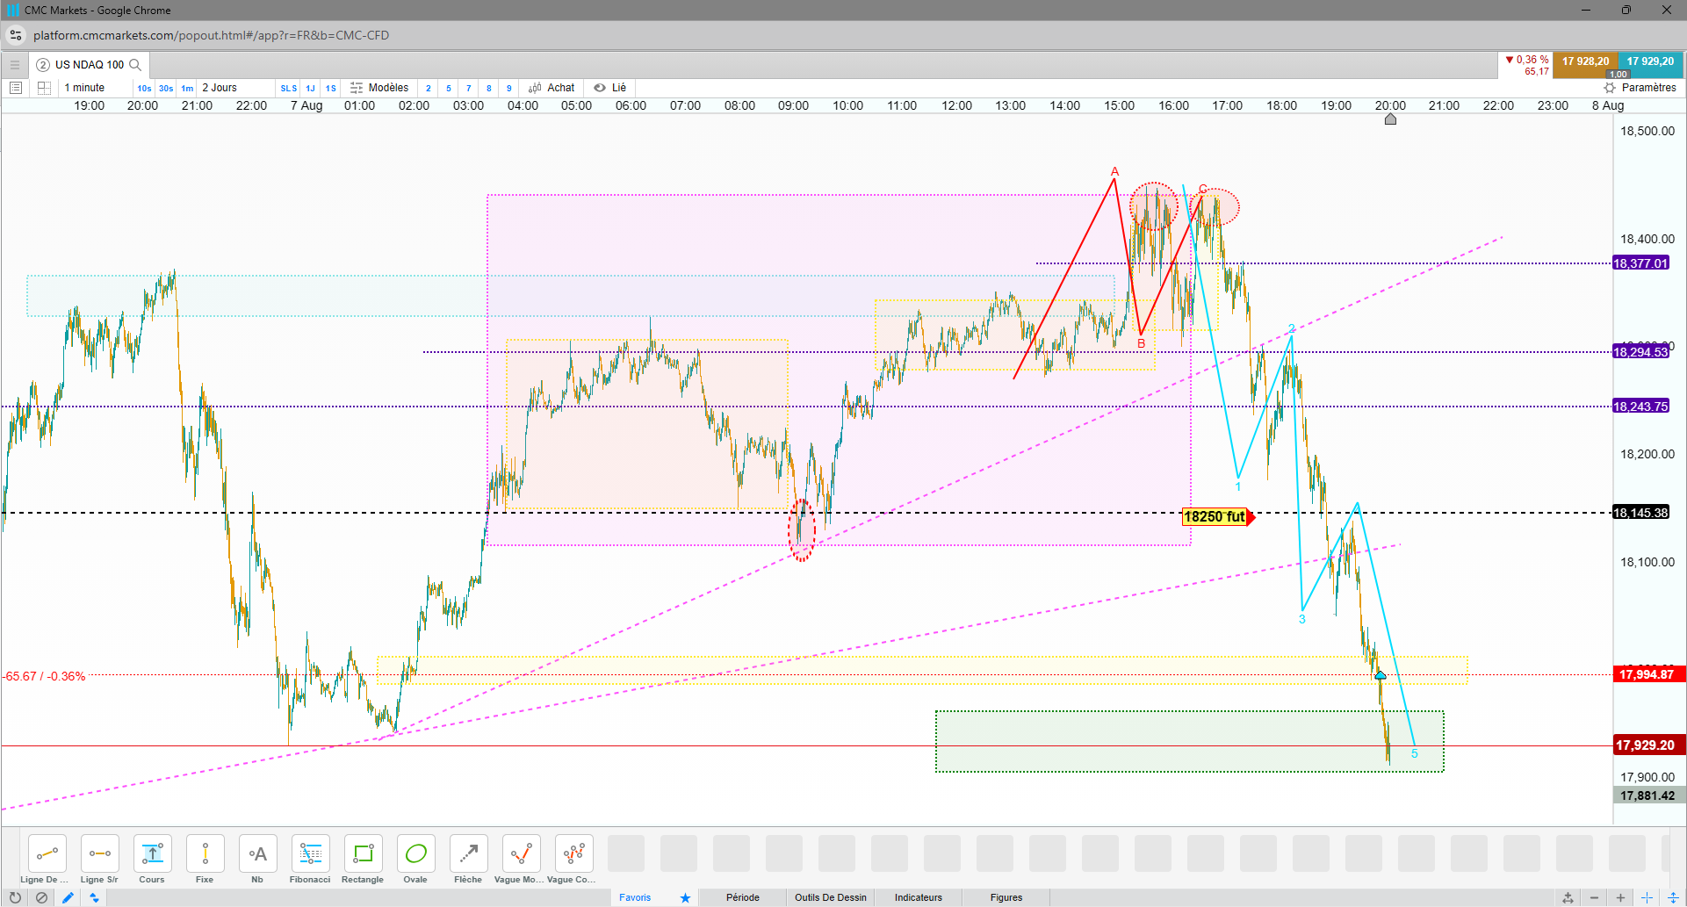Click the zoom in plus icon
Screen dimensions: 1687x907
1620,897
